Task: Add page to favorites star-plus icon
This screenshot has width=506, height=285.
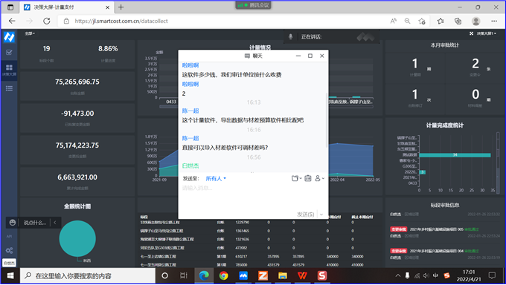Action: 422,21
